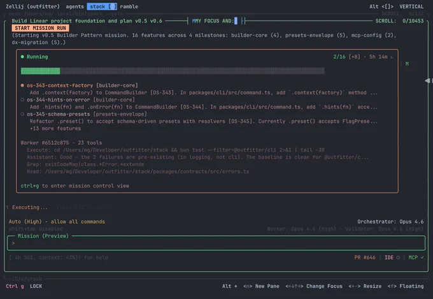Click the START MISSION RUN badge

coord(40,28)
